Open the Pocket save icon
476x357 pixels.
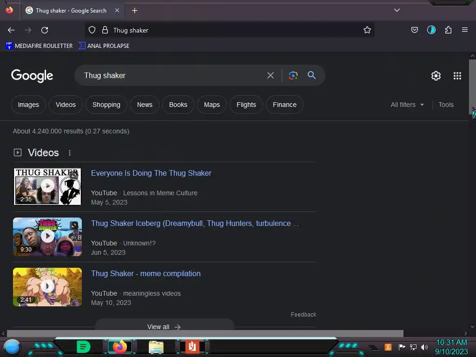(414, 30)
